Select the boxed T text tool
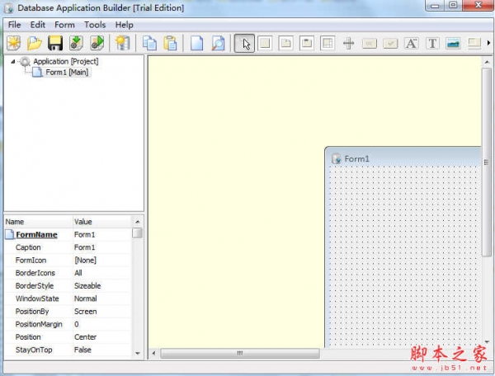Screen dimensions: 495x376 (x=432, y=43)
